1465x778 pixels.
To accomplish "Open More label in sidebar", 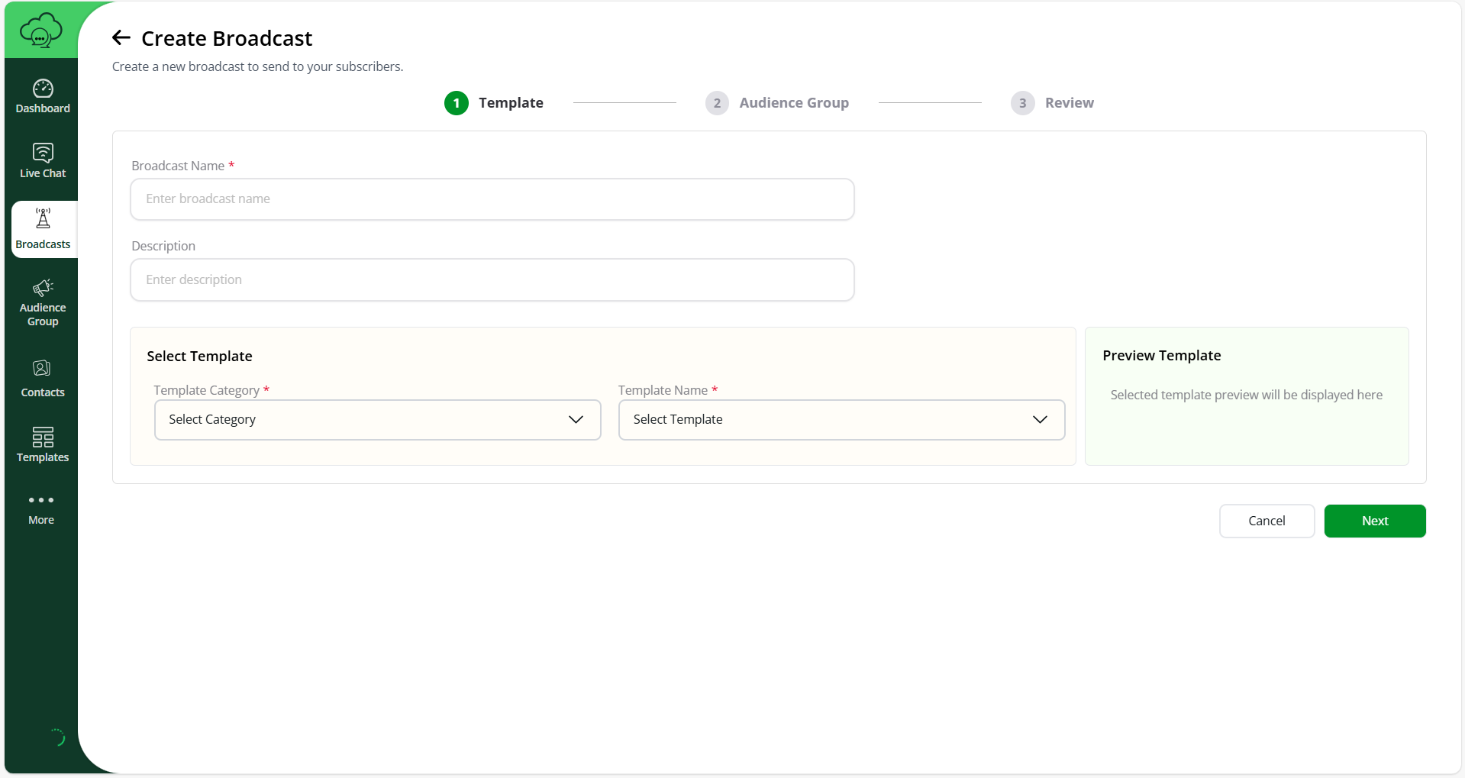I will tap(41, 520).
